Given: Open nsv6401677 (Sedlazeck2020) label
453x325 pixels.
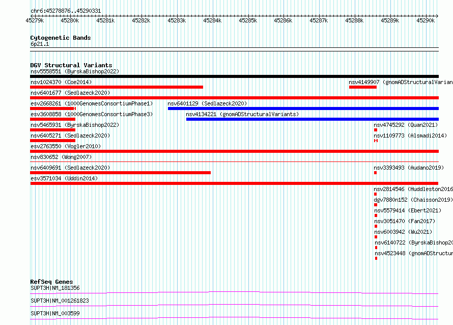Looking at the screenshot, I should (x=70, y=93).
